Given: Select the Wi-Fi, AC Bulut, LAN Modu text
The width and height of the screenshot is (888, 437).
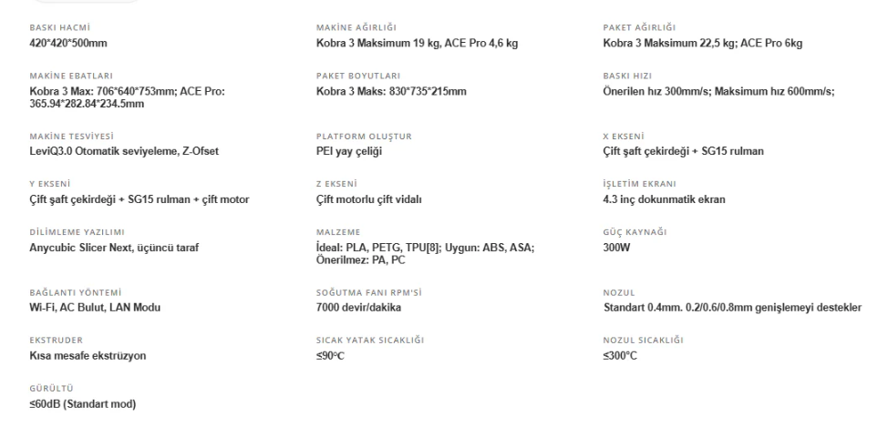Looking at the screenshot, I should (x=95, y=308).
